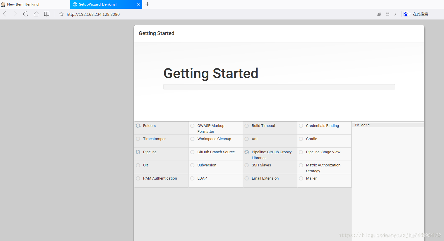Click the status circle beside Subversion

192,165
